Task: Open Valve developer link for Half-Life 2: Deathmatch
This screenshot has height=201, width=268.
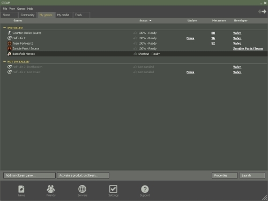Action: pos(237,67)
